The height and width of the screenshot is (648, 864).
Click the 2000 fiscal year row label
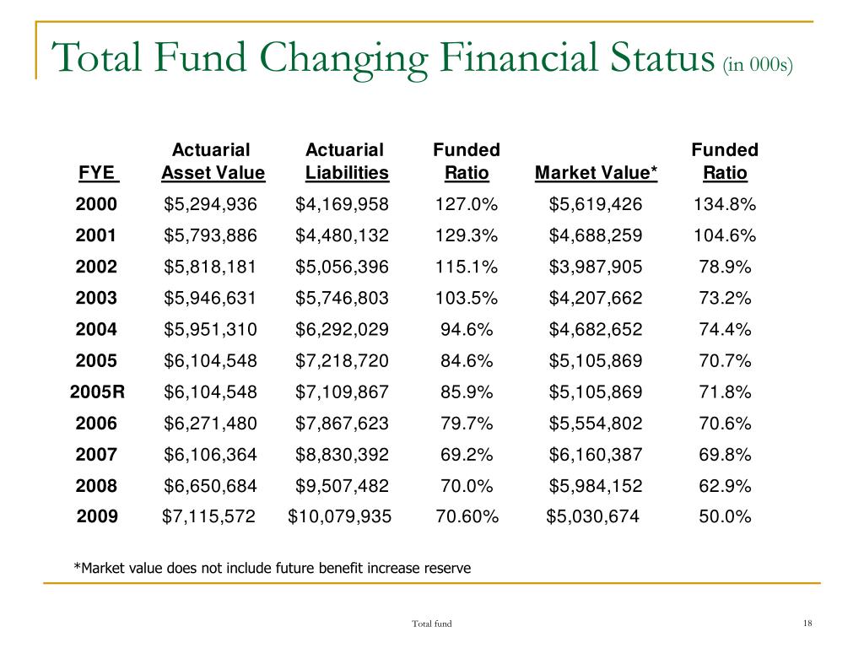[x=96, y=204]
